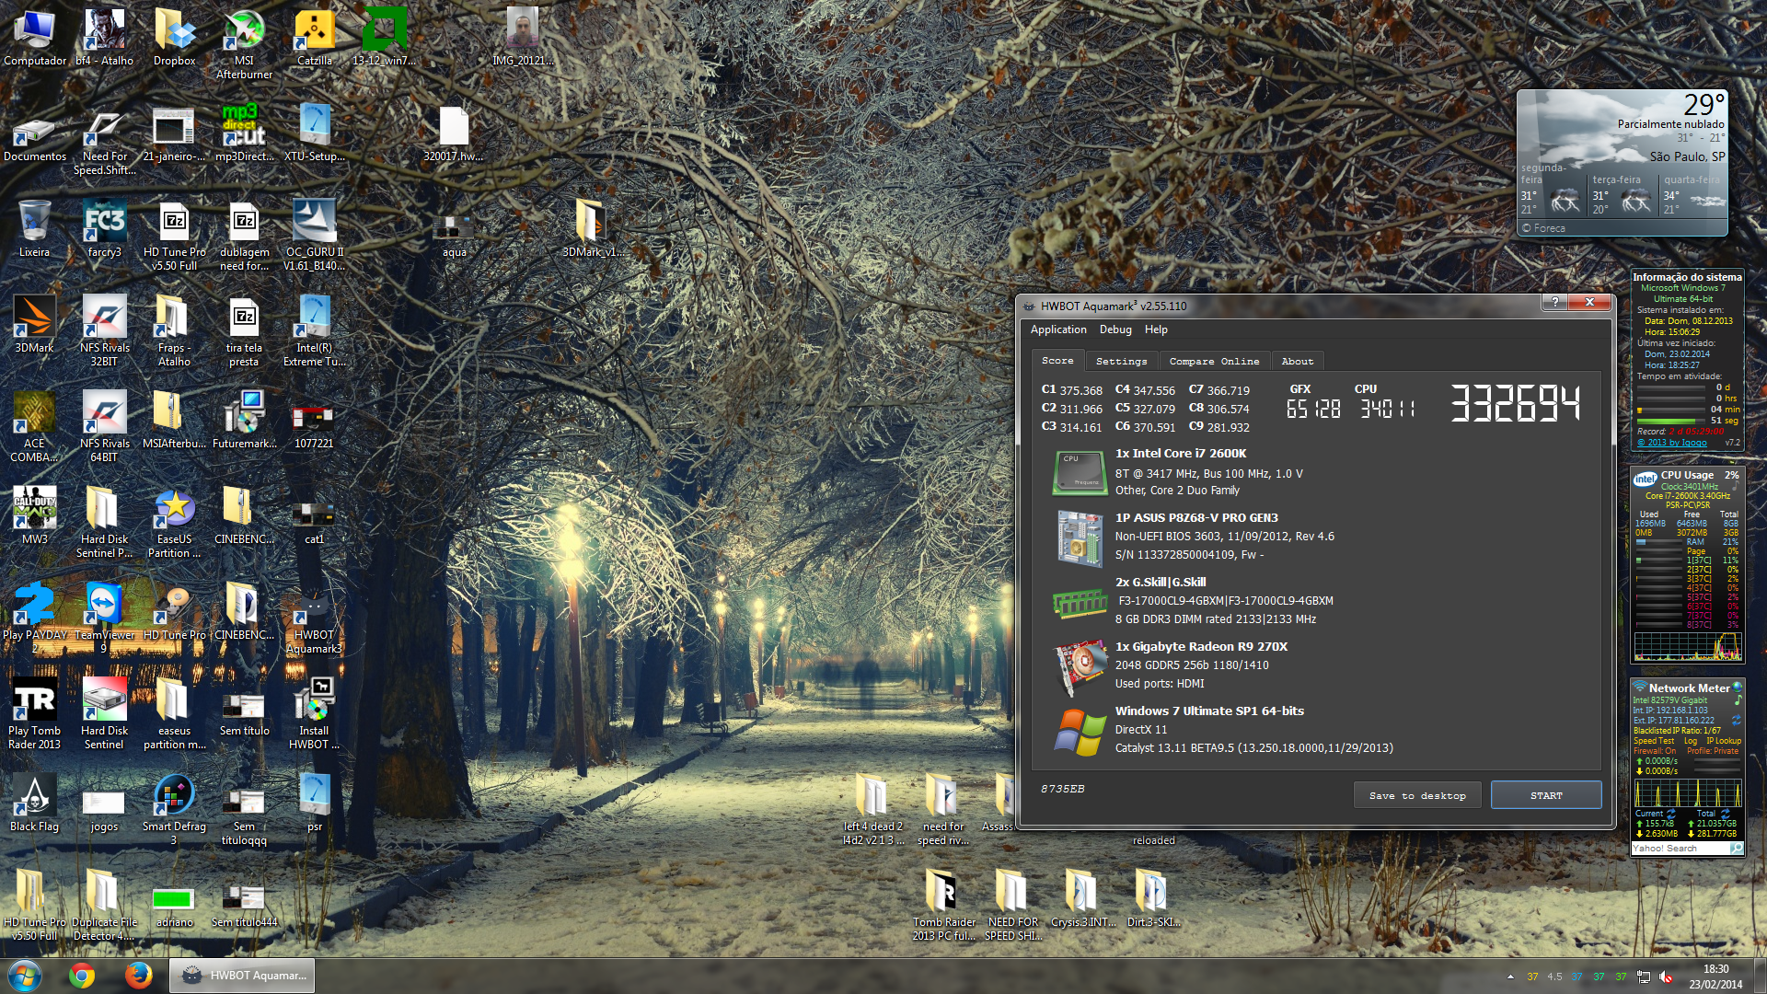Open the Lixeira recycle bin
The image size is (1767, 994).
click(x=35, y=228)
